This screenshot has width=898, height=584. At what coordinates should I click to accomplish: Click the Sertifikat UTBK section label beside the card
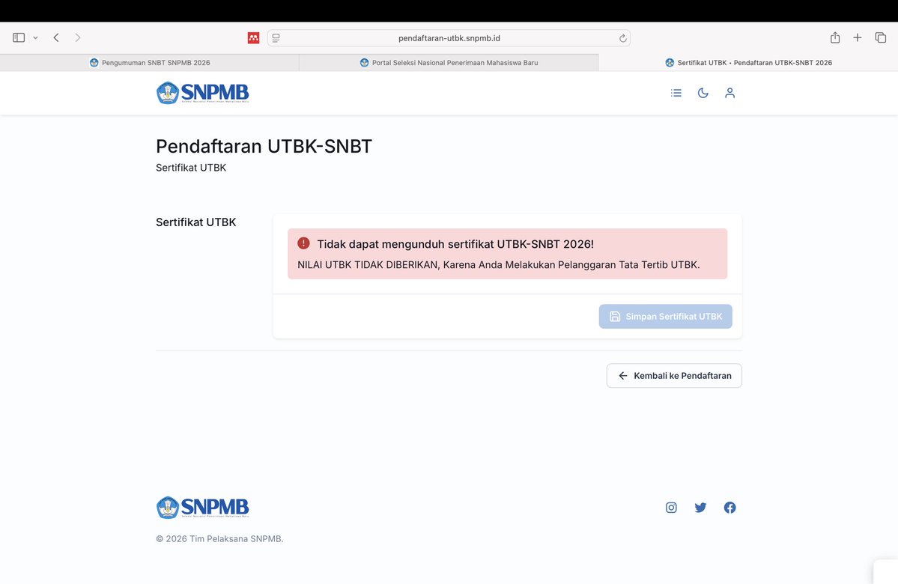click(196, 222)
